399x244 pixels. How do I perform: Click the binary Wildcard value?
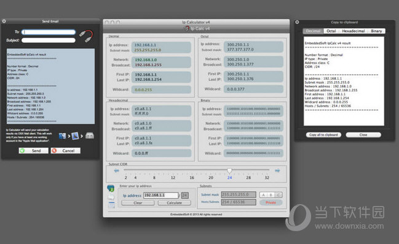click(253, 153)
